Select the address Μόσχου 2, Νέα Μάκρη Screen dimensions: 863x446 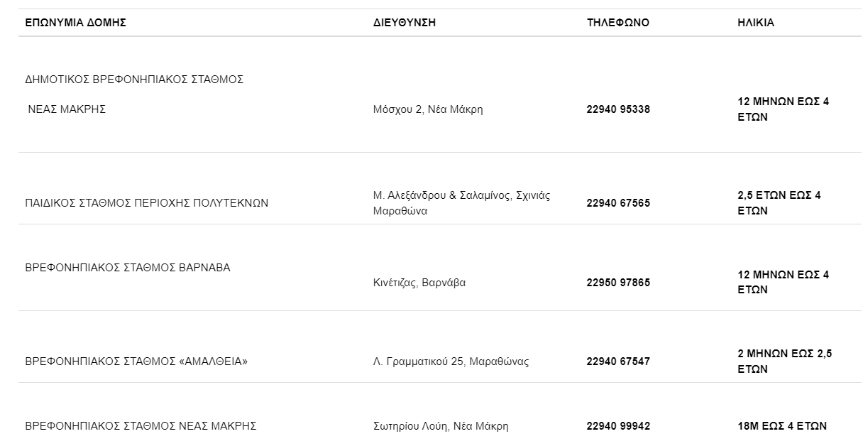coord(428,109)
